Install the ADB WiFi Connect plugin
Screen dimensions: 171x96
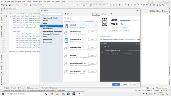(x=92, y=32)
